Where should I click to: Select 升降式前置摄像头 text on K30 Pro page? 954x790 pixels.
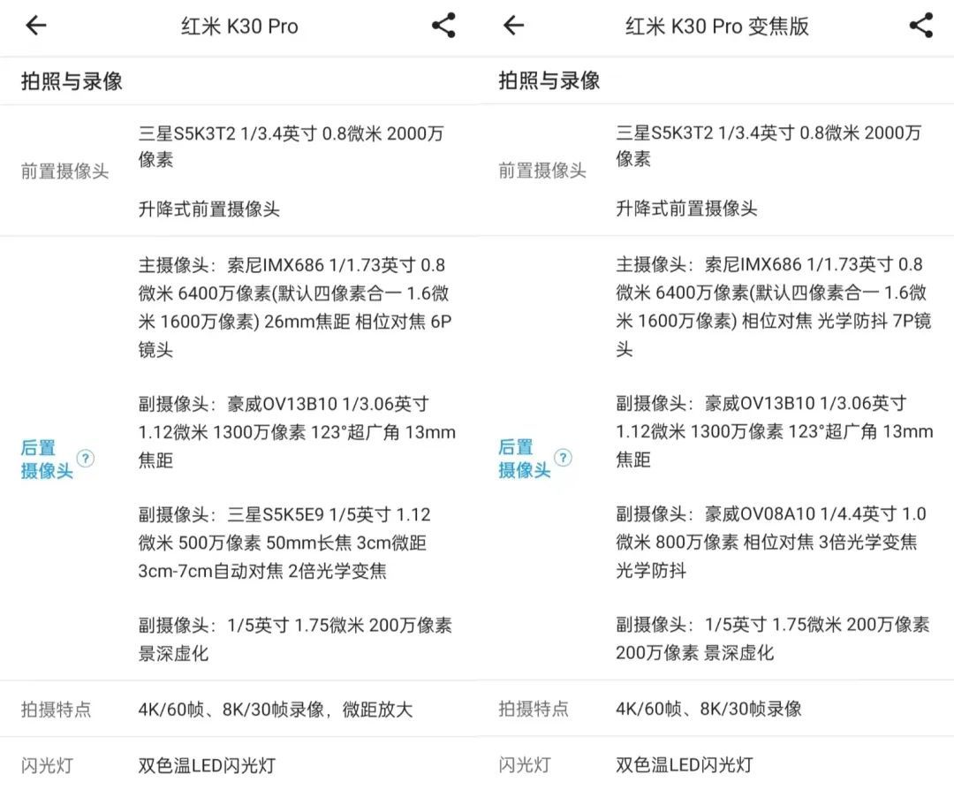click(208, 209)
